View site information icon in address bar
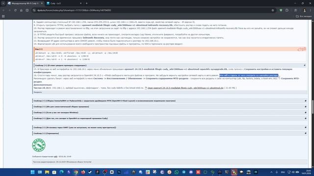The height and width of the screenshot is (176, 314). pos(34,10)
